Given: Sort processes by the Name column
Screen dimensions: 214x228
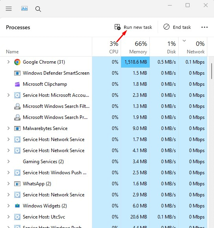Looking at the screenshot, I should (x=12, y=52).
